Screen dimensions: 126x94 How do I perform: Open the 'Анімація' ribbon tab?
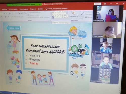point(4,9)
